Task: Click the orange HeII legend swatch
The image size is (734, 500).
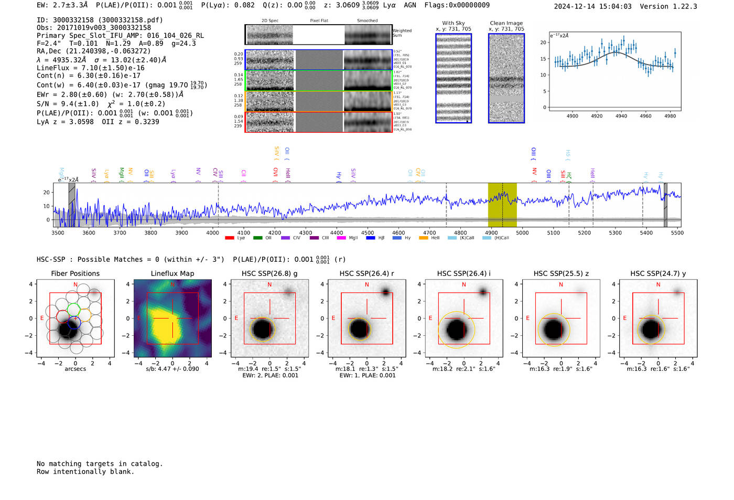Action: [424, 238]
